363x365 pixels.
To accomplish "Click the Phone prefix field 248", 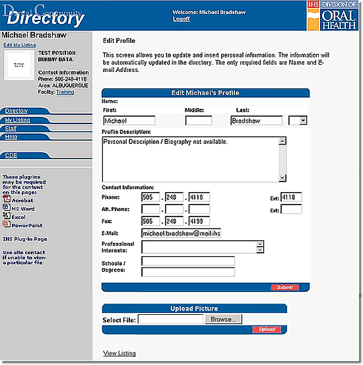I will click(174, 197).
